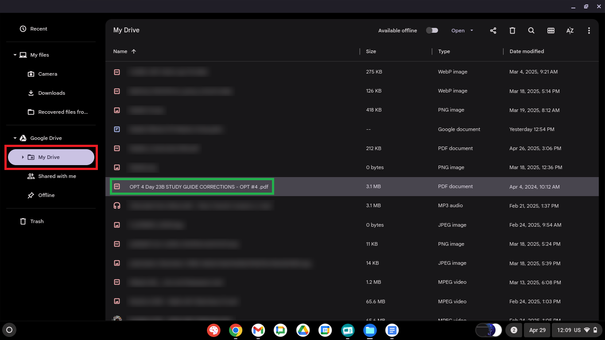Image resolution: width=605 pixels, height=340 pixels.
Task: Collapse the My files tree section
Action: 15,55
